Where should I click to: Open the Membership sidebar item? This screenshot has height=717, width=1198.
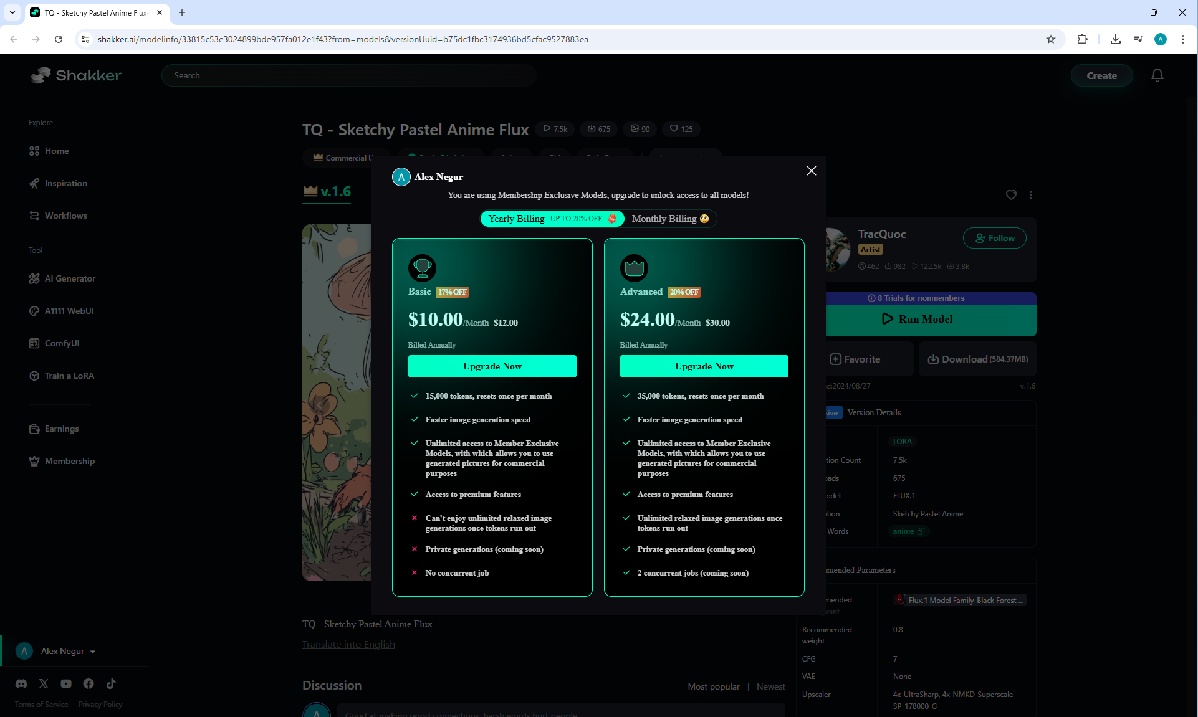[x=69, y=461]
